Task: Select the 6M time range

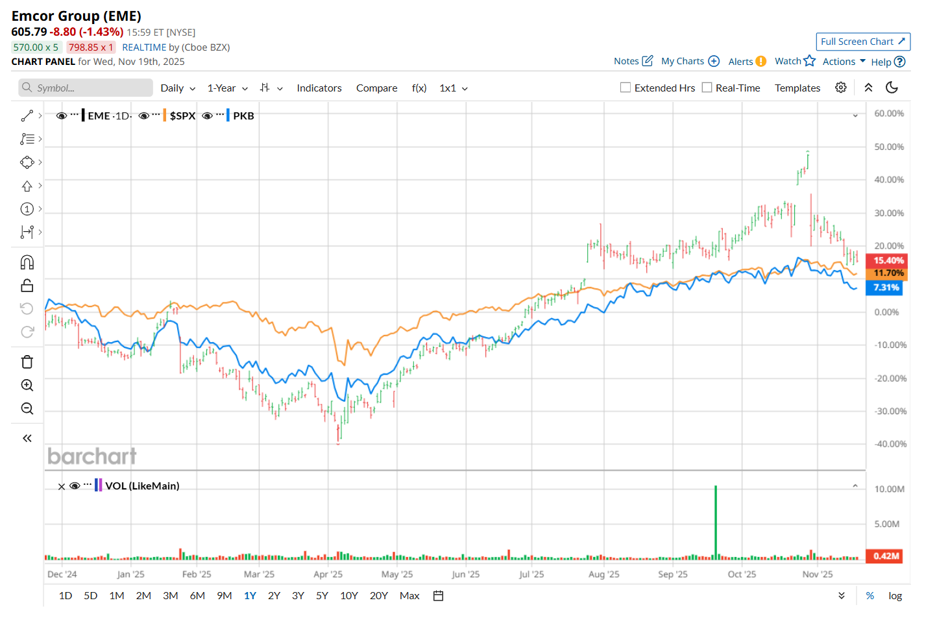Action: click(197, 595)
